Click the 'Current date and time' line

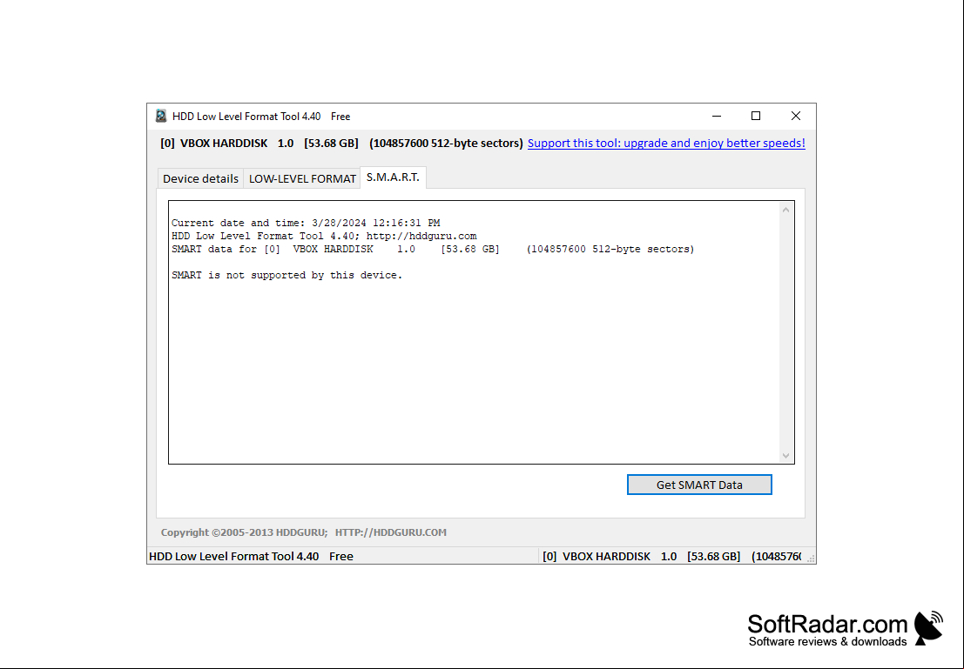[x=306, y=223]
